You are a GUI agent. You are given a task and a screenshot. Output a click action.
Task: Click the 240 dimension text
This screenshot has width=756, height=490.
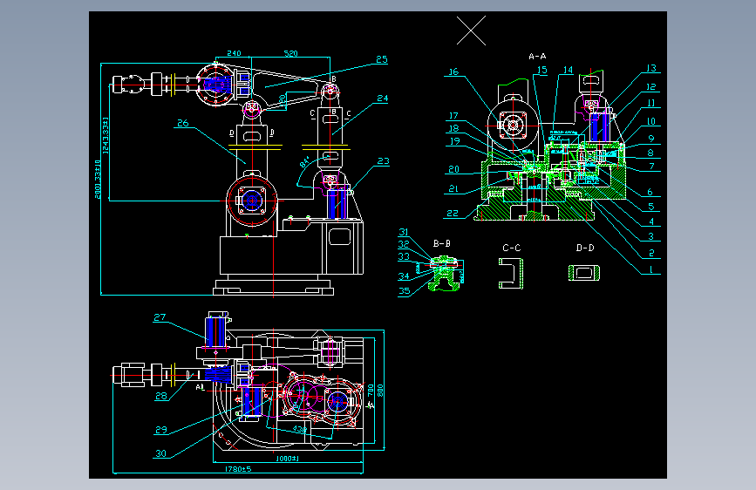tap(234, 53)
